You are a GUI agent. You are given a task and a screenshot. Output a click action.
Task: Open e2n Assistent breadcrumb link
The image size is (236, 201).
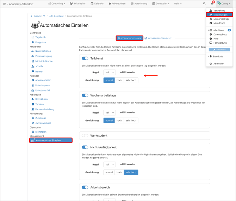(56, 16)
